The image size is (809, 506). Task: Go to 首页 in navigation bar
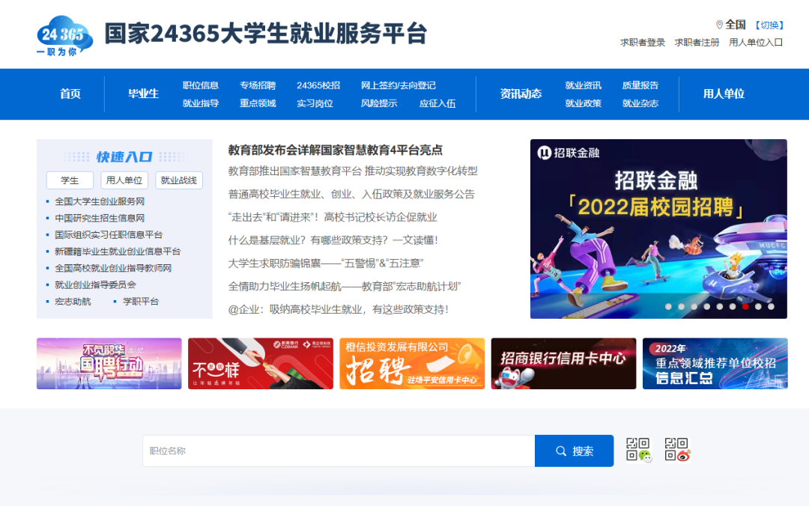[70, 94]
